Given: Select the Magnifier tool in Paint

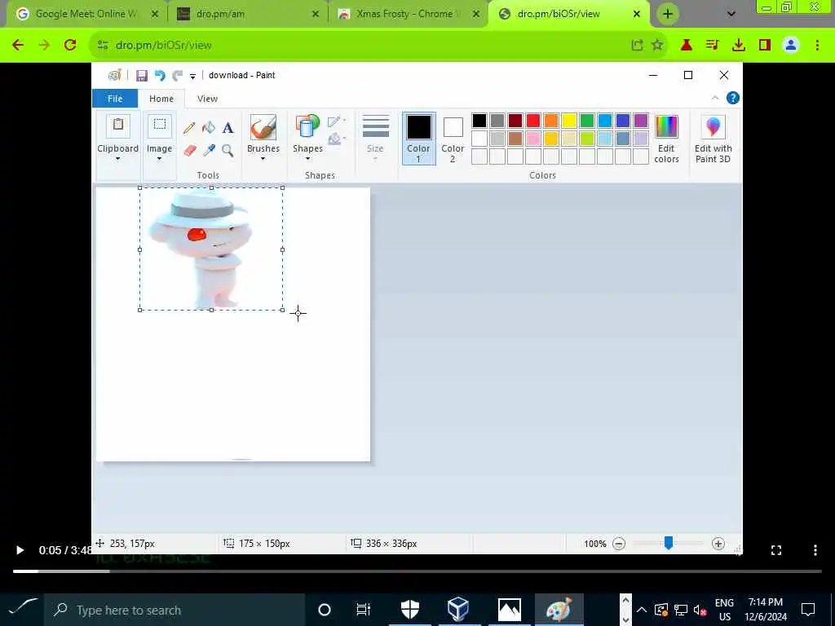Looking at the screenshot, I should click(x=228, y=151).
